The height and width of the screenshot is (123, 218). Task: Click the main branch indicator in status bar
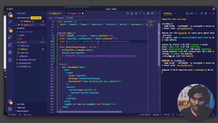(12, 115)
